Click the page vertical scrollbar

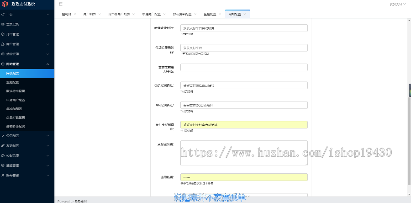[410, 140]
